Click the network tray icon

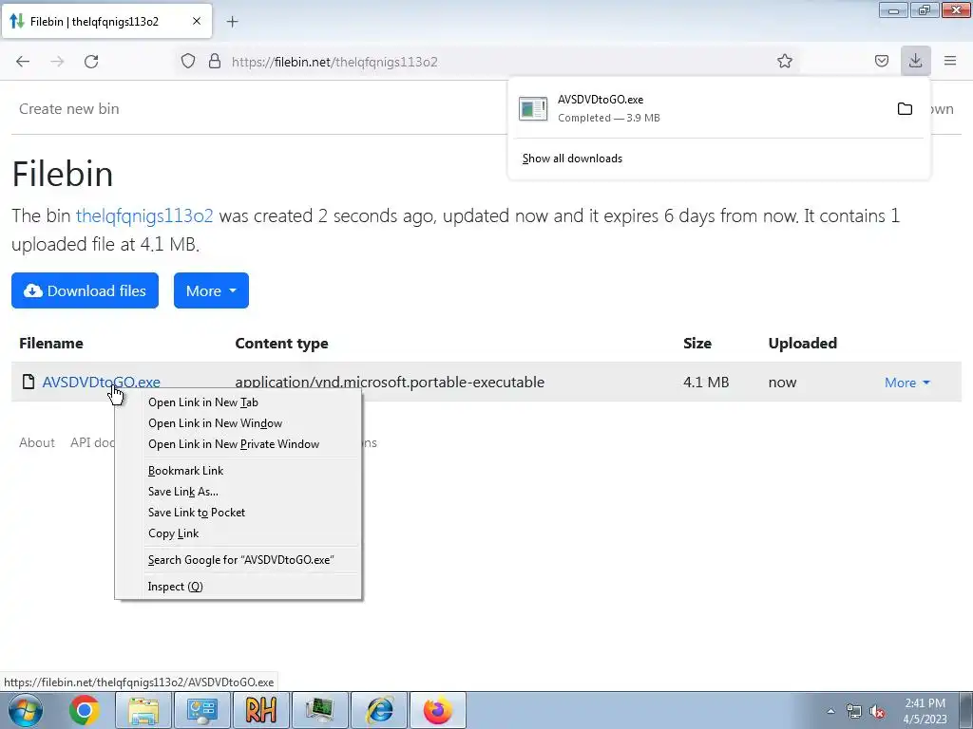(854, 711)
